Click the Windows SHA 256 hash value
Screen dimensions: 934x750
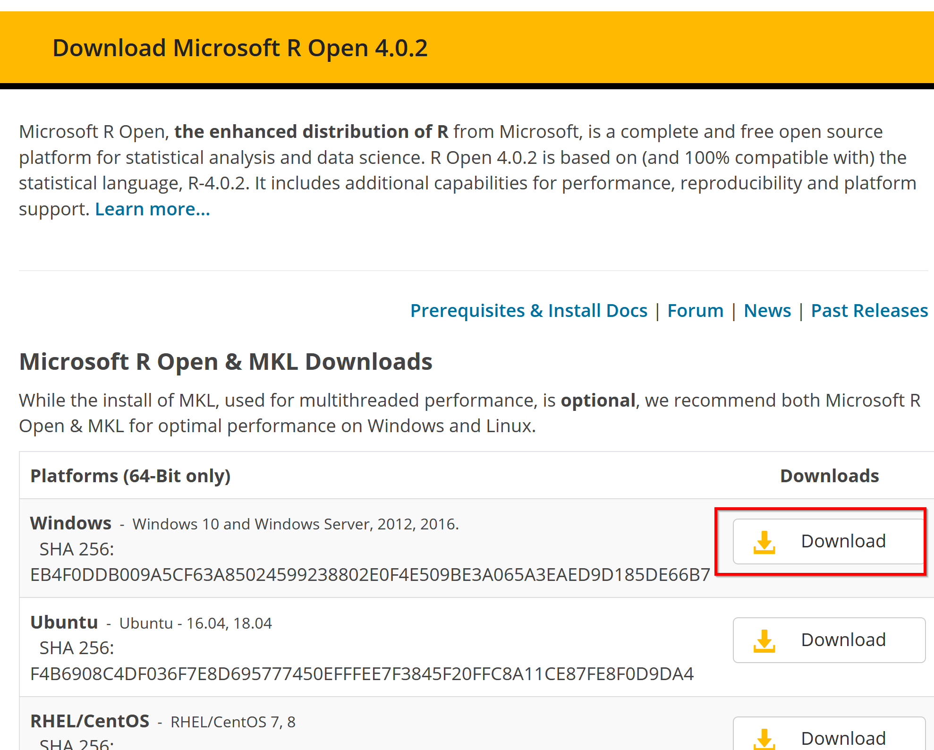coord(370,575)
